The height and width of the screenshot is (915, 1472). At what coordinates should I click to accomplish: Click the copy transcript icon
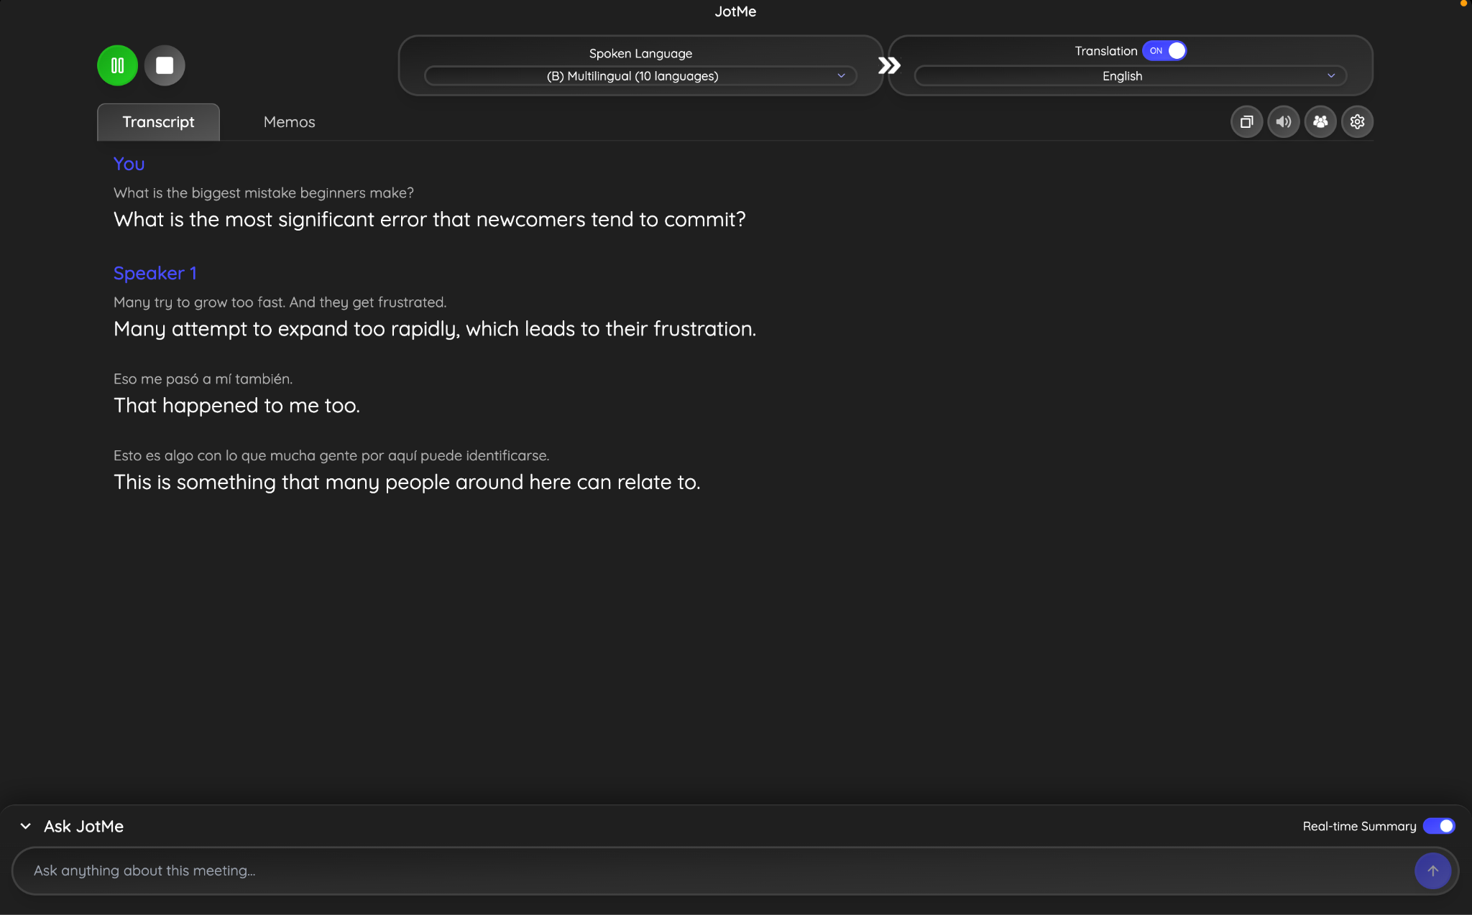pos(1246,122)
